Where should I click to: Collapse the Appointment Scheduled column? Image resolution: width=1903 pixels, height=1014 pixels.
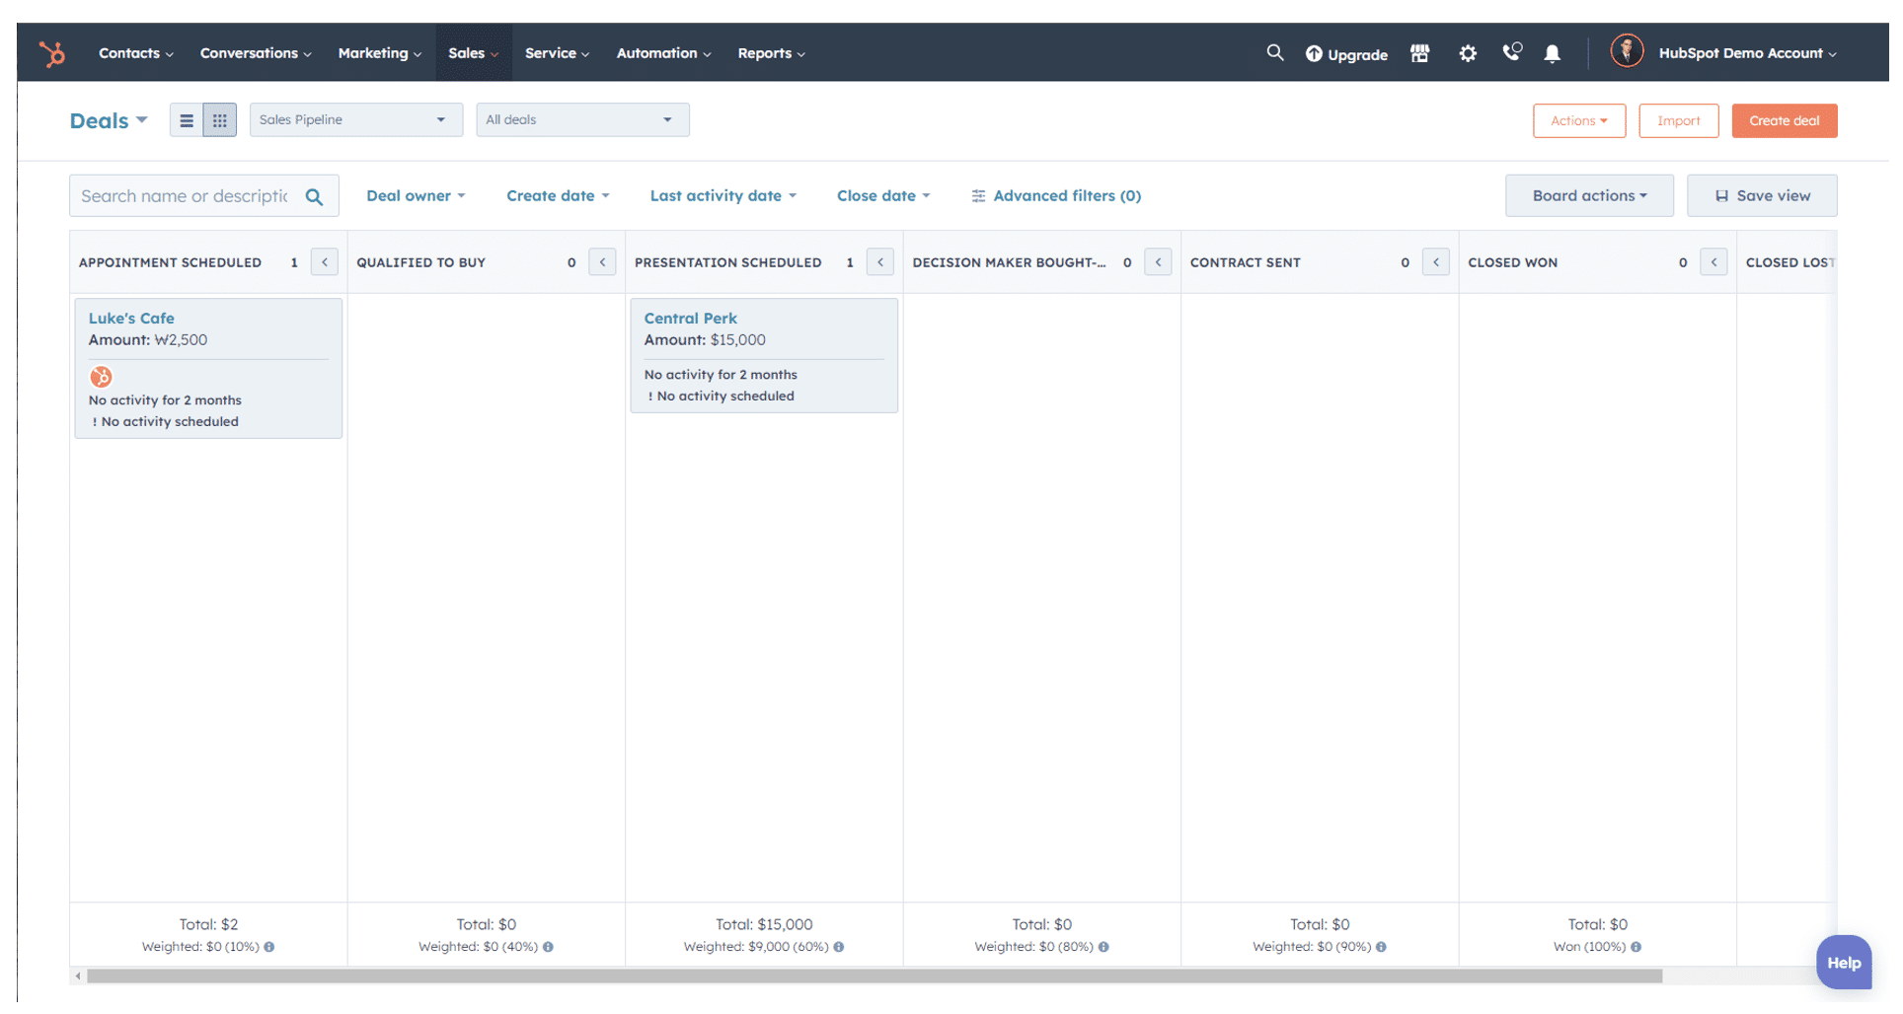coord(325,262)
